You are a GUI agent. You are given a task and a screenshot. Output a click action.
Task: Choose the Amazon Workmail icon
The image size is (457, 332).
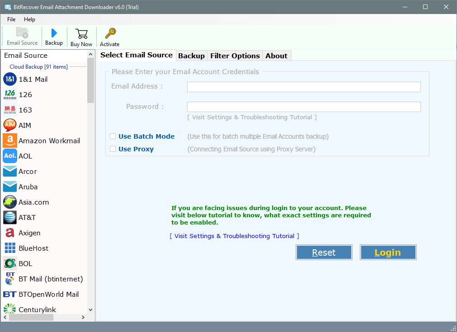[10, 140]
